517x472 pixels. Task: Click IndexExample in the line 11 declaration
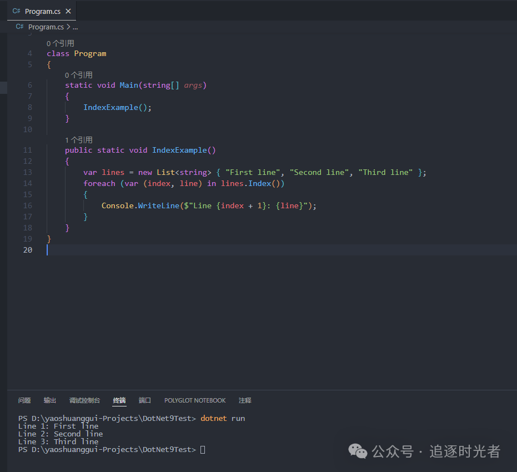point(179,150)
